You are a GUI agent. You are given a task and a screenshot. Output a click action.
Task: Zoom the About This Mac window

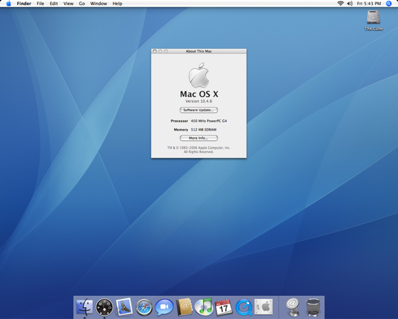point(166,51)
